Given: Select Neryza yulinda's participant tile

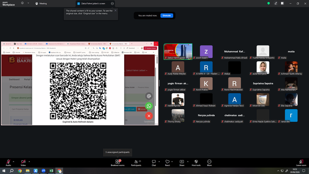Looking at the screenshot, I should [x=206, y=116].
